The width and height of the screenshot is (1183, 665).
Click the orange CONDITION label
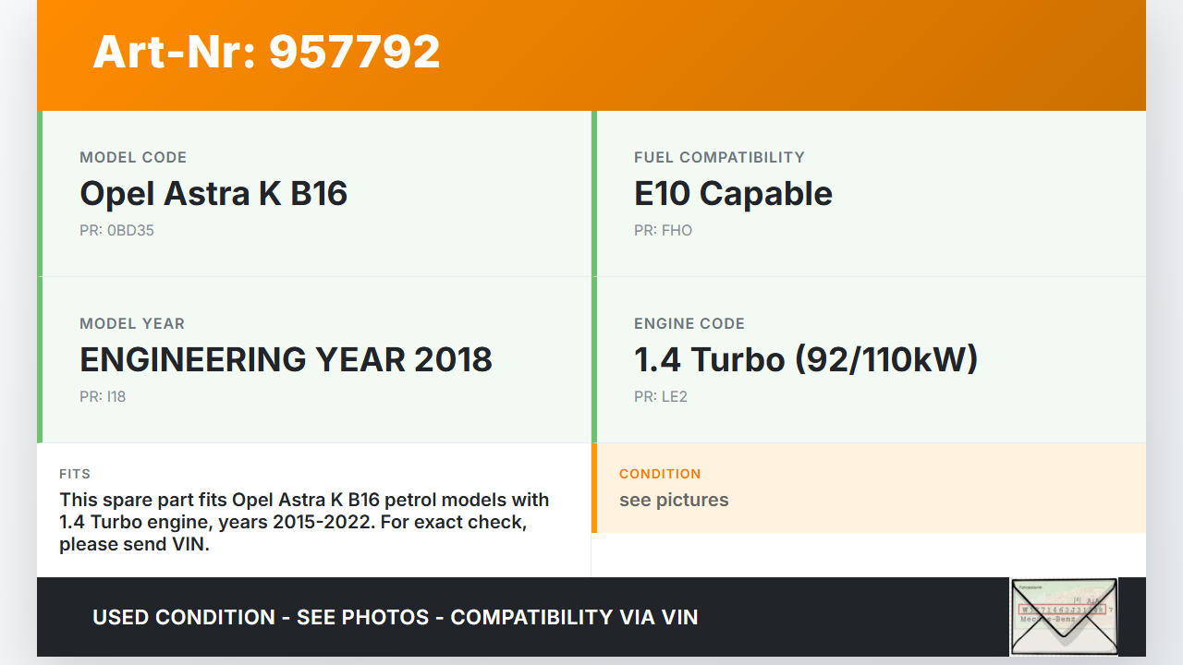point(660,474)
